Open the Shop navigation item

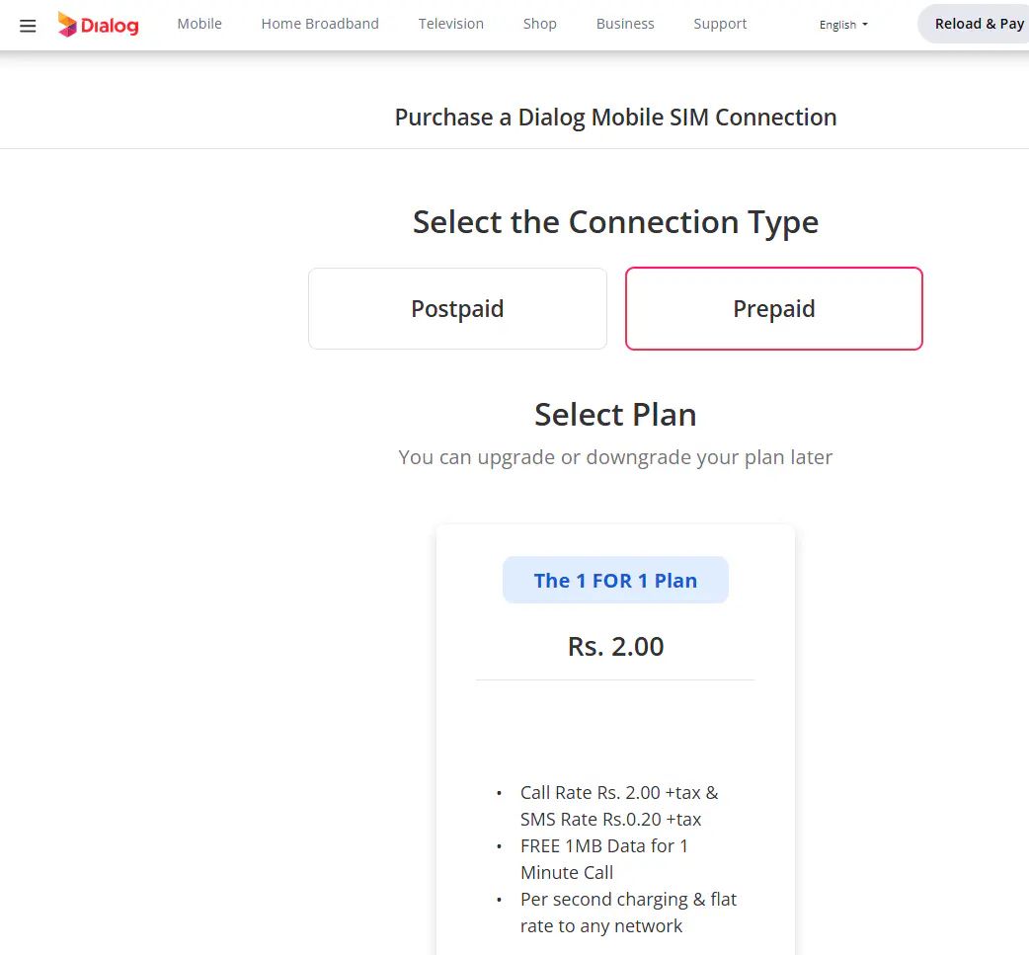[540, 24]
